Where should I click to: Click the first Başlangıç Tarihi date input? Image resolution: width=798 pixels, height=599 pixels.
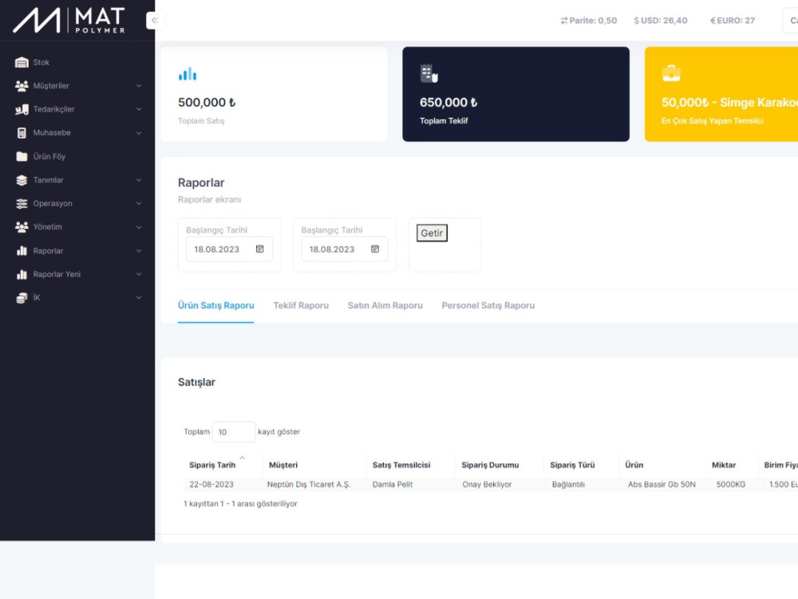click(229, 249)
